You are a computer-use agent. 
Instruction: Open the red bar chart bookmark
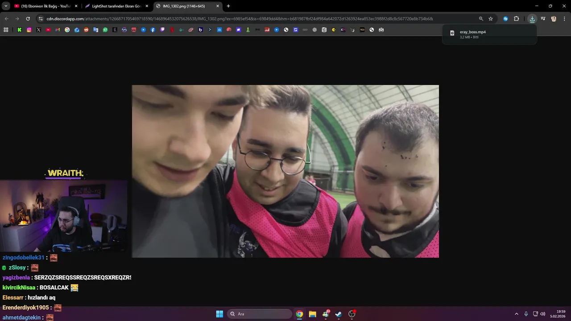coord(267,30)
